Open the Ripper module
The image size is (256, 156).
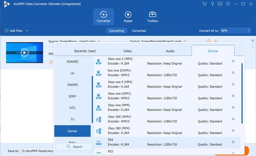coord(128,17)
